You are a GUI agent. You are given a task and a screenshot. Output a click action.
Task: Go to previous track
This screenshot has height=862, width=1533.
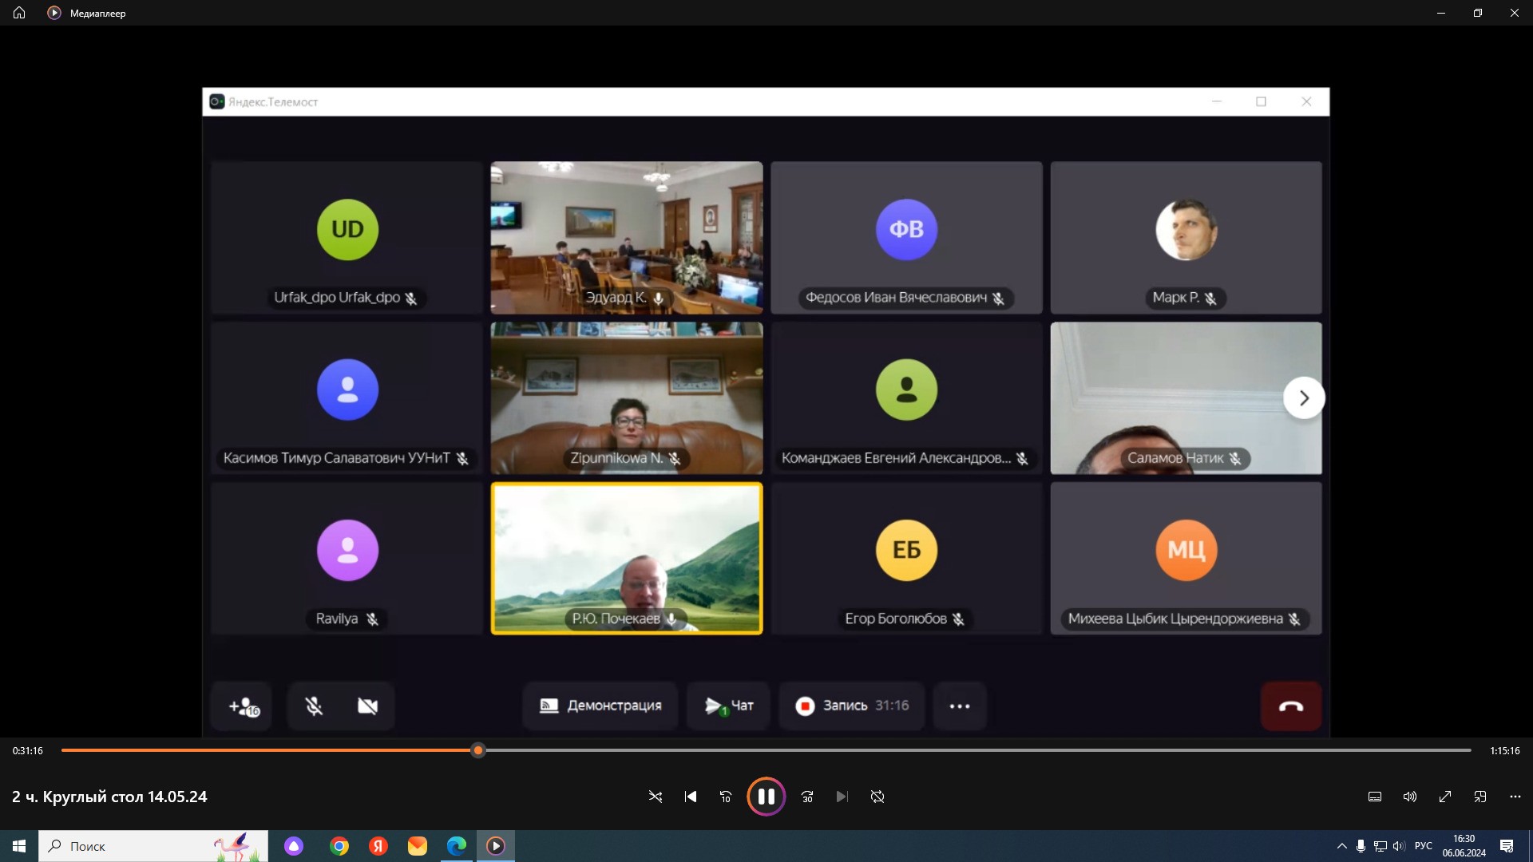pos(691,797)
